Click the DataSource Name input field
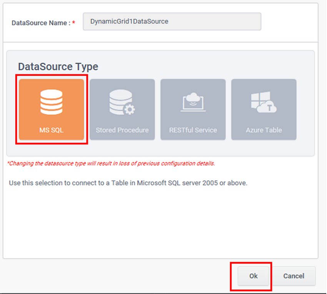Viewport: 327px width, 294px height. 172,22
